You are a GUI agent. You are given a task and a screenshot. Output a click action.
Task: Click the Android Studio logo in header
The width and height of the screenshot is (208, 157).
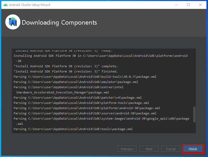(13, 22)
